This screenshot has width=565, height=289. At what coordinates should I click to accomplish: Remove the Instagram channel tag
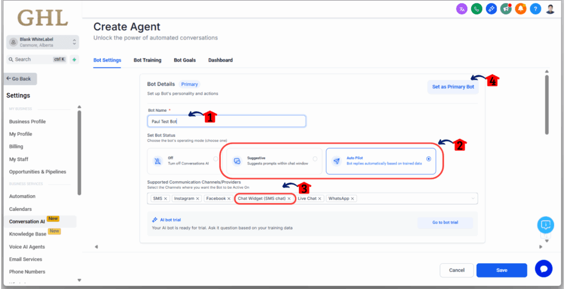198,198
